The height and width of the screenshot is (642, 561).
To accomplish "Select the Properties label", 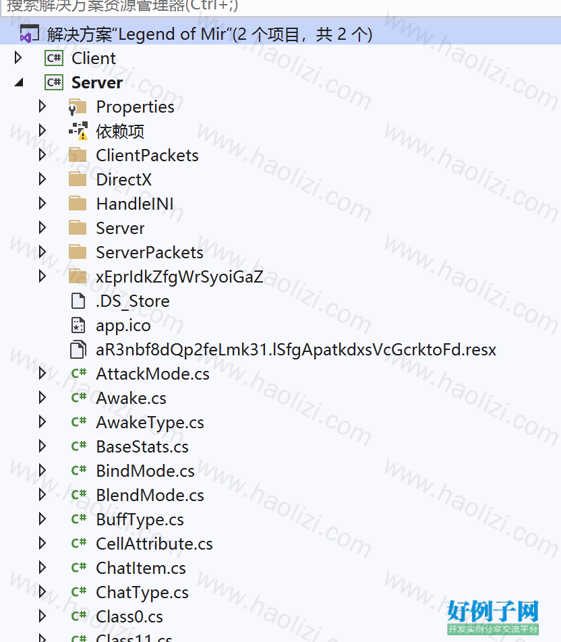I will (x=135, y=107).
